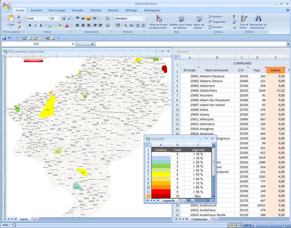Open the Formules ribbon tab

pos(78,10)
